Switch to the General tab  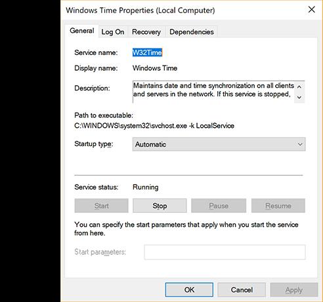(x=82, y=31)
